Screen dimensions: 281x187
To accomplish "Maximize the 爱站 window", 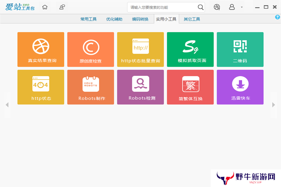I will click(x=266, y=7).
